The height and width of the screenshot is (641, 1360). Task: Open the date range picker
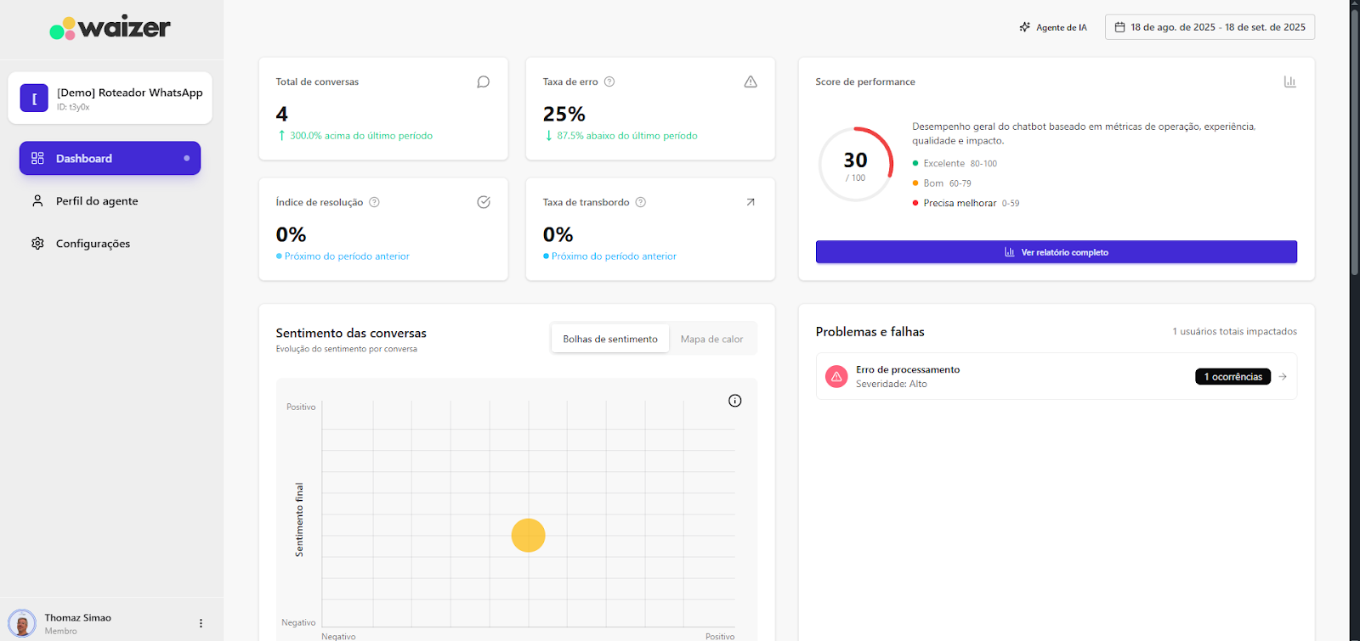(x=1210, y=27)
